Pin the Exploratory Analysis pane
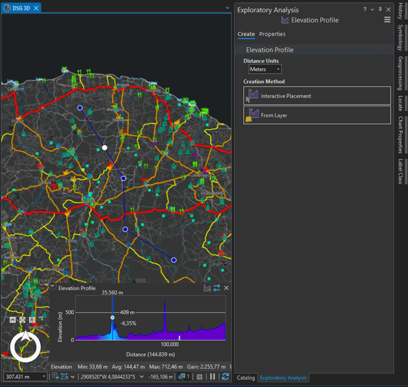This screenshot has width=408, height=387. (380, 10)
